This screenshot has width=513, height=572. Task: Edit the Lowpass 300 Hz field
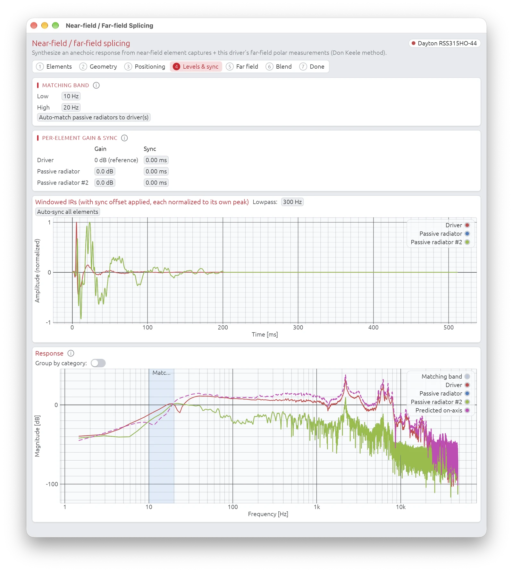click(x=292, y=202)
